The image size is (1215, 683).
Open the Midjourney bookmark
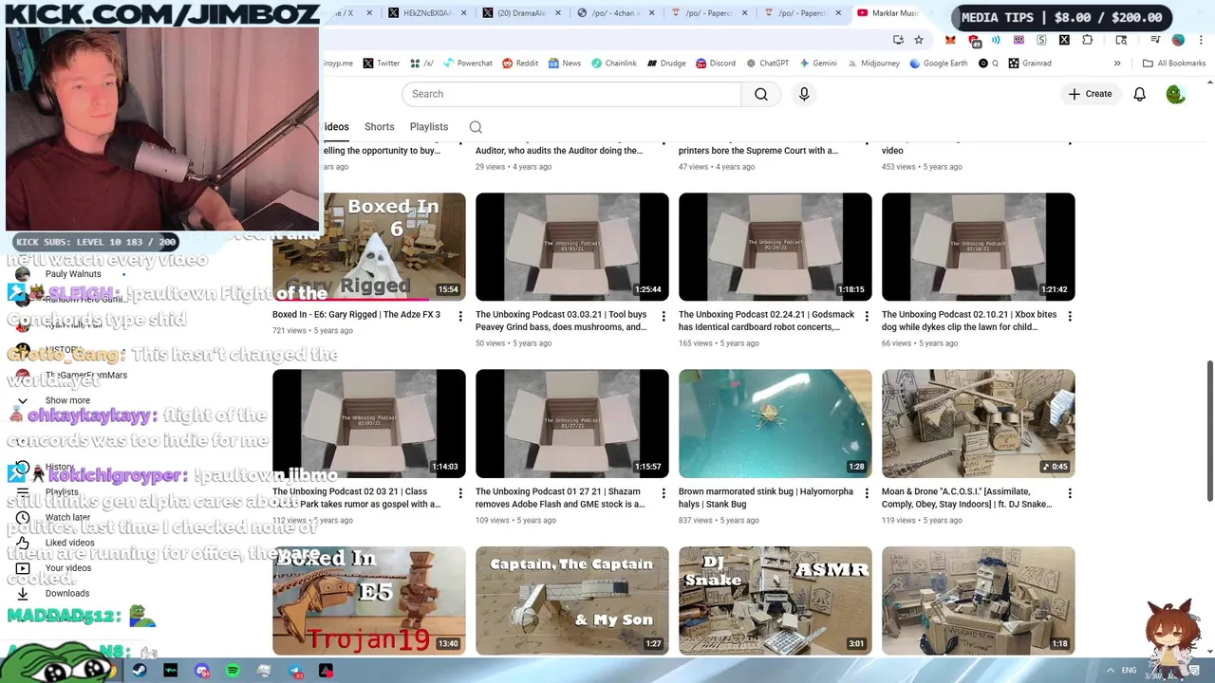pyautogui.click(x=872, y=64)
